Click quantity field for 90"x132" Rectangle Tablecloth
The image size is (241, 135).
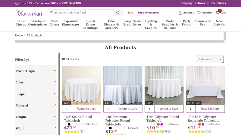(x=190, y=109)
